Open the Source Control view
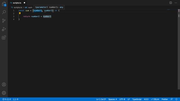Viewport: 180px width, 101px height. (4, 20)
